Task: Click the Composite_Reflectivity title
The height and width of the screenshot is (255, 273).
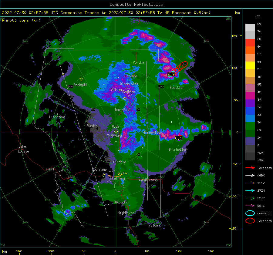Action: (x=136, y=5)
